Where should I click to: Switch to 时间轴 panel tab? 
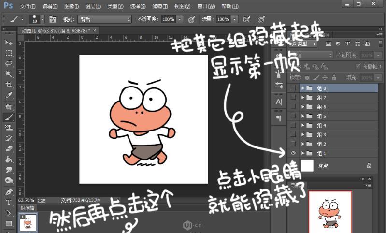click(x=27, y=208)
